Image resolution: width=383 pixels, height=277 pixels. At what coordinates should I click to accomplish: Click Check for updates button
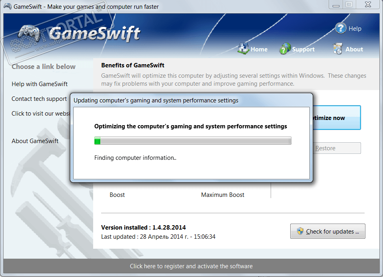click(x=327, y=231)
